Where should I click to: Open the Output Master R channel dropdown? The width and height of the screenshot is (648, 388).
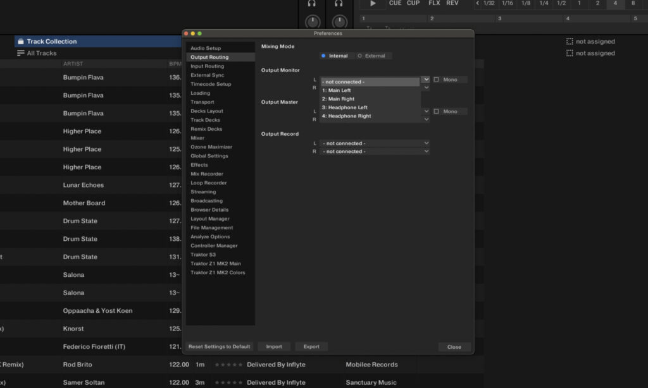pos(425,119)
